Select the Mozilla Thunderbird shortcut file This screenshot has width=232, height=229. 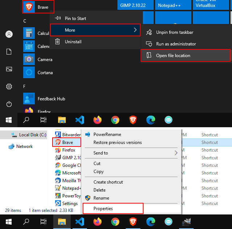click(x=68, y=181)
